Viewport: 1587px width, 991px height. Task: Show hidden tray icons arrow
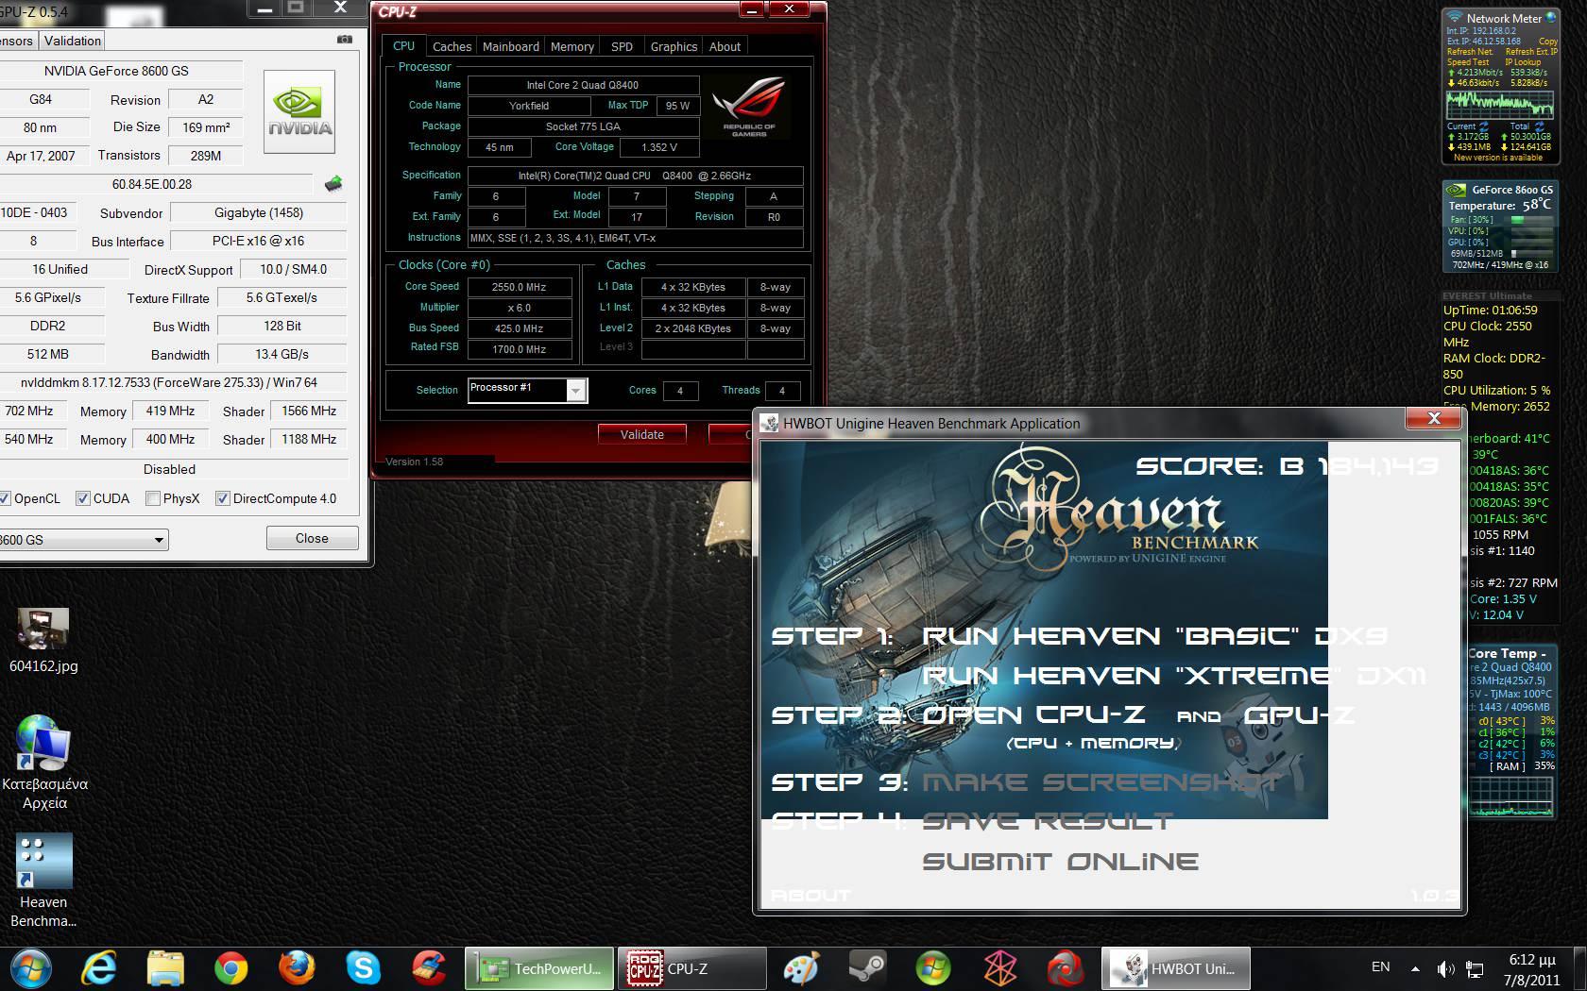click(1415, 968)
